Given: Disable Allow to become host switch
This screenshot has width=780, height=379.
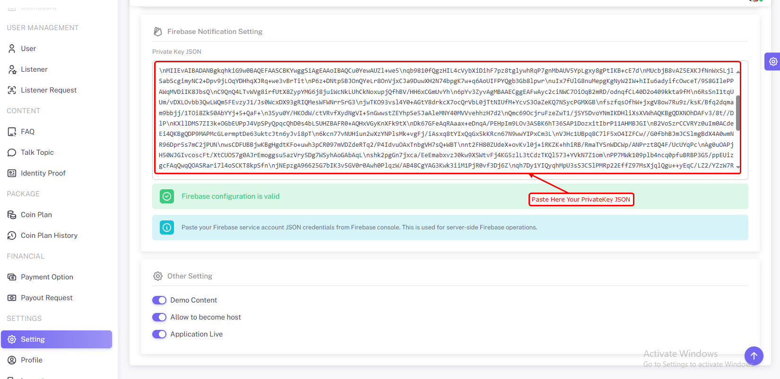Looking at the screenshot, I should [x=159, y=317].
